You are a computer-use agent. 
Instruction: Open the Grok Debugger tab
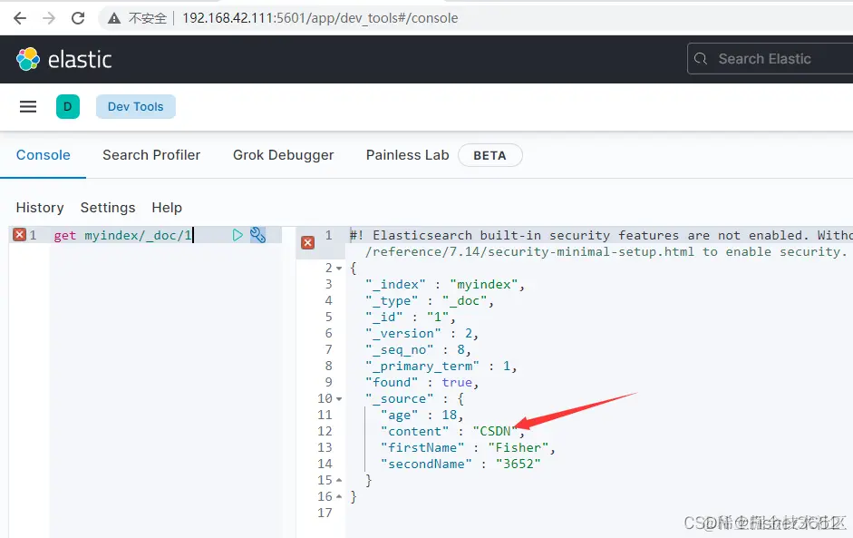pos(283,155)
